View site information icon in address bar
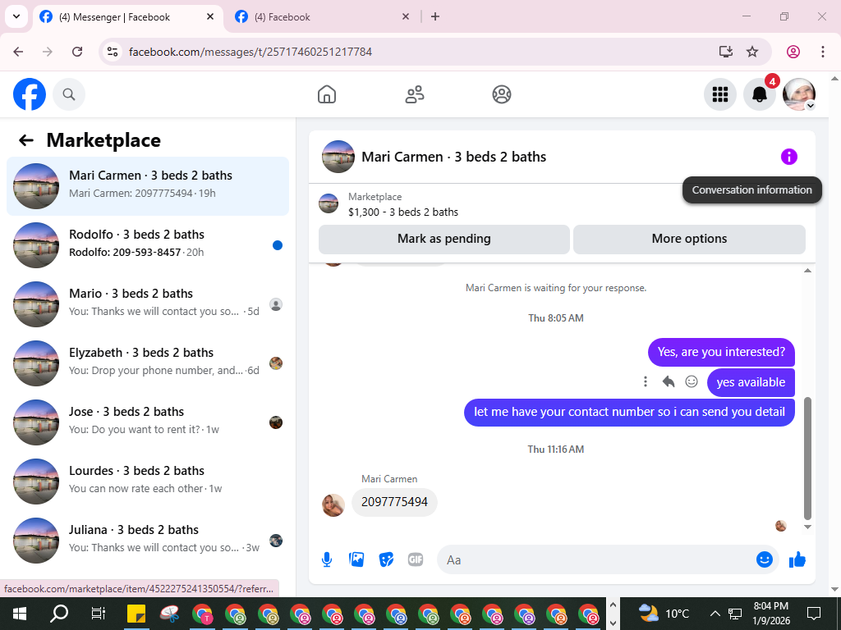Viewport: 841px width, 630px height. [x=112, y=52]
